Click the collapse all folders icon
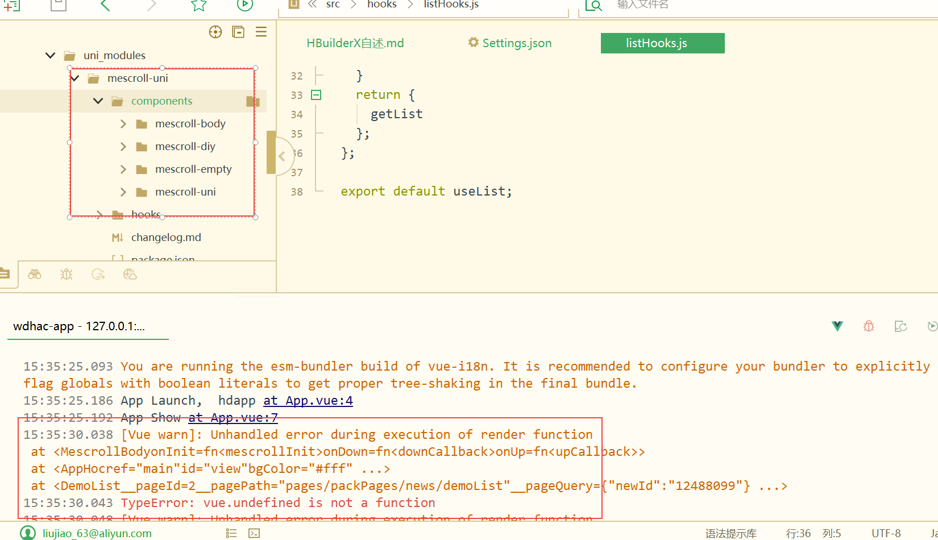Screen dimensions: 938x540 238,32
